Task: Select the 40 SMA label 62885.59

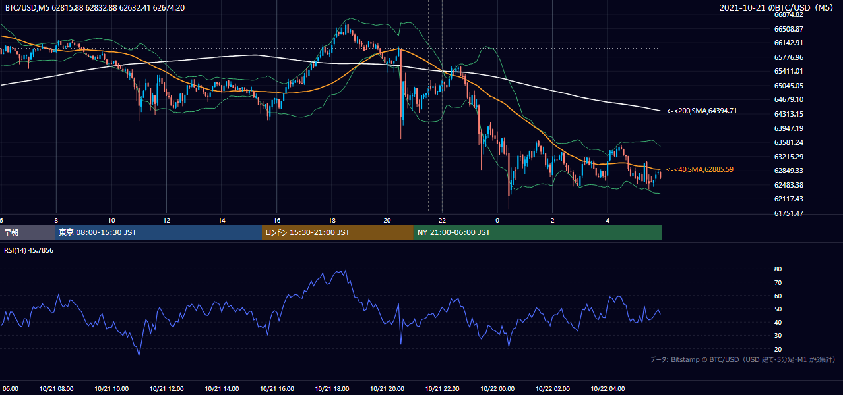Action: point(700,169)
